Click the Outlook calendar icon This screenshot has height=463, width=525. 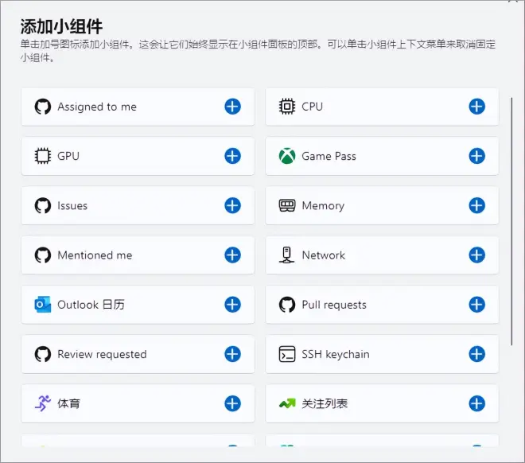43,305
